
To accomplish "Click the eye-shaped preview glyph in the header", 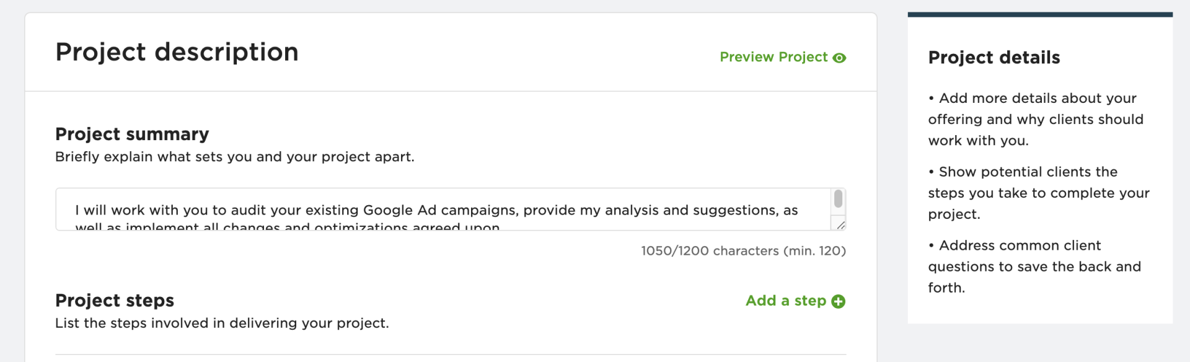I will [x=840, y=57].
